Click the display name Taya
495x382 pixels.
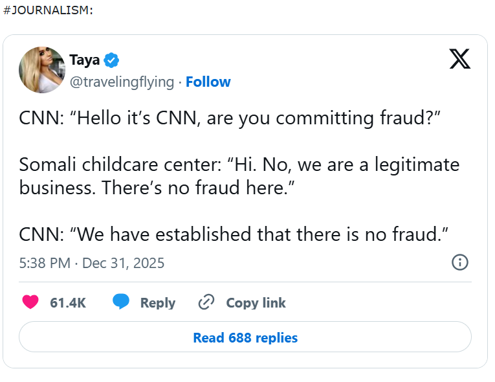84,60
